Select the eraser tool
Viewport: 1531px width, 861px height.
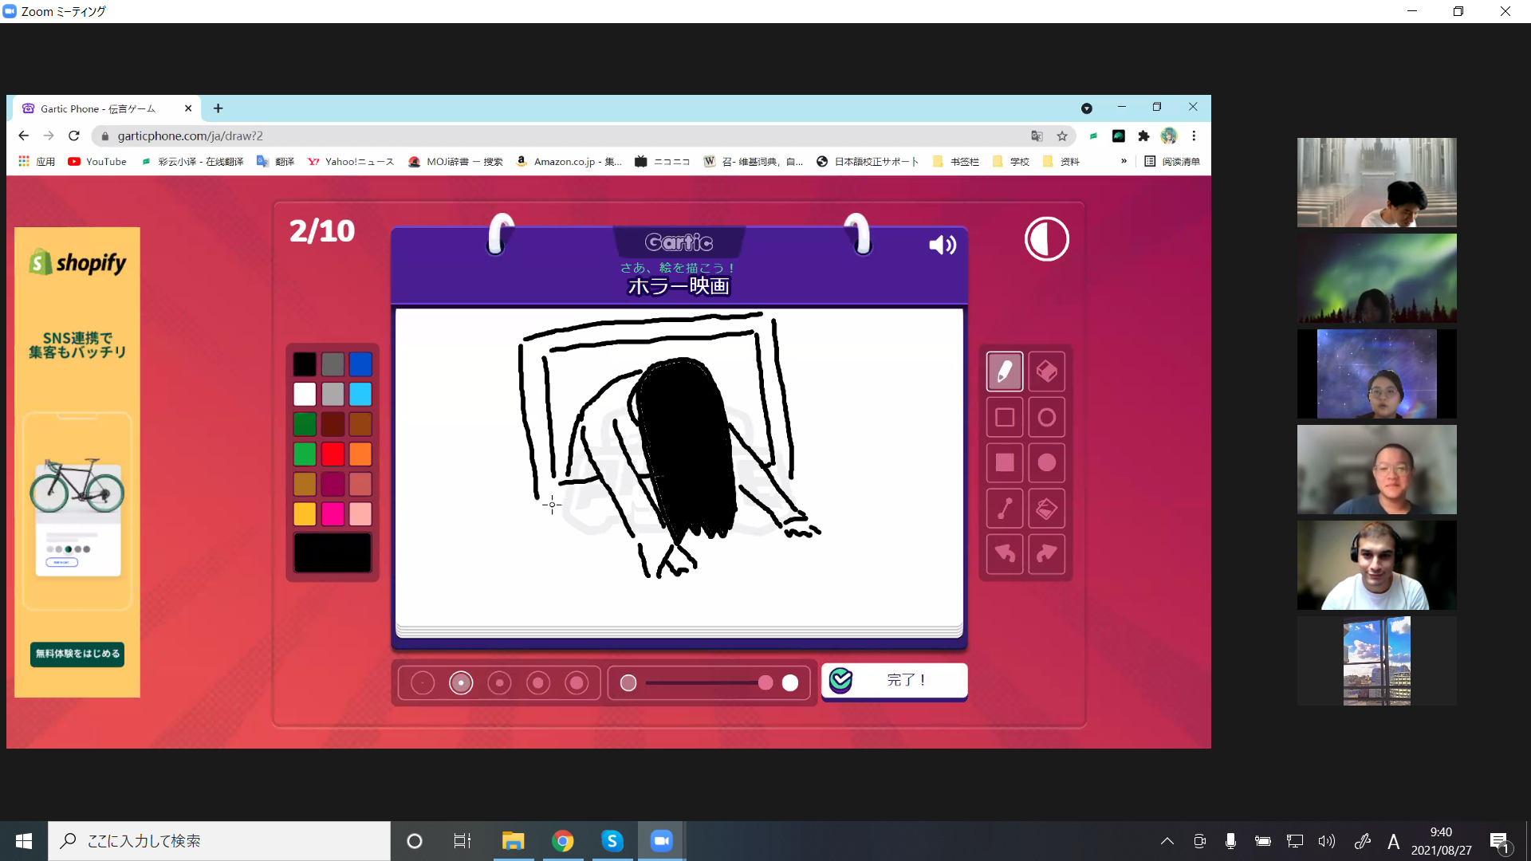click(1047, 372)
